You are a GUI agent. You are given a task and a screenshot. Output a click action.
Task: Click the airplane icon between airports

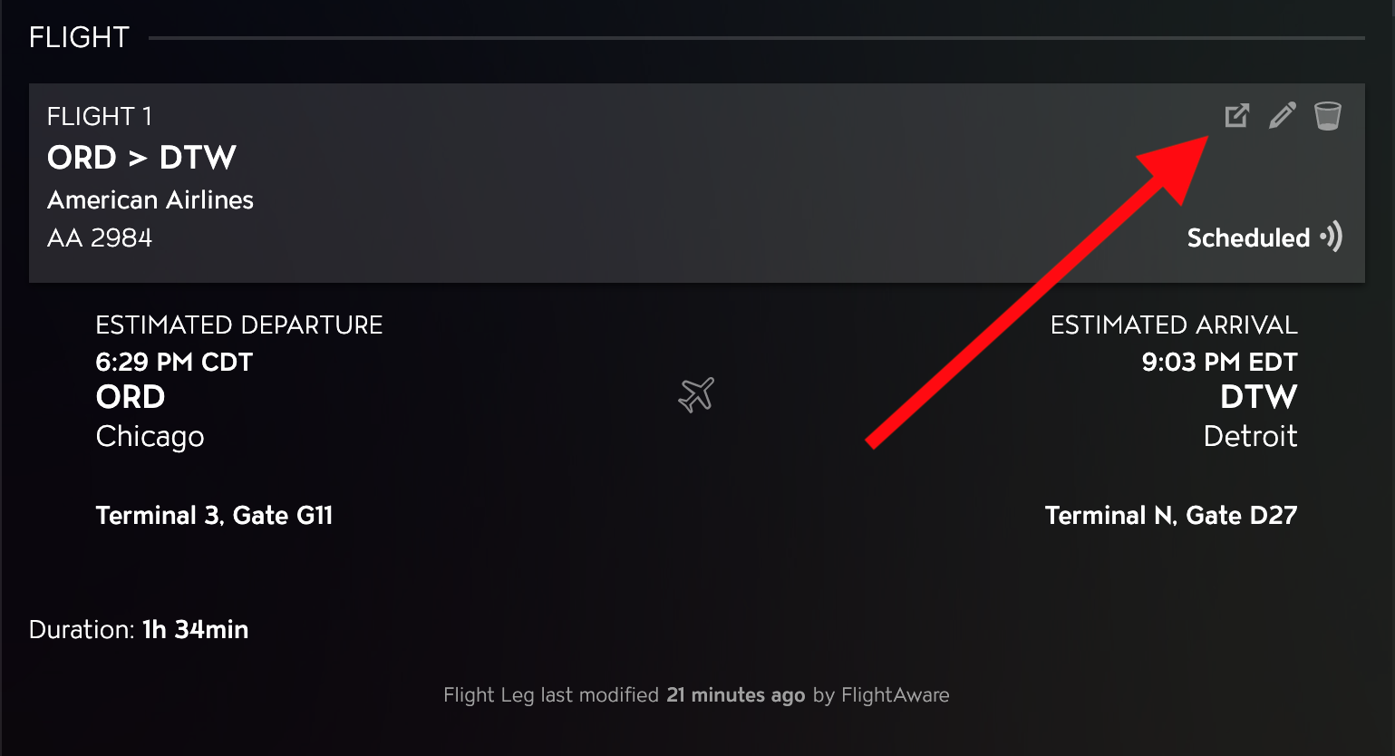click(696, 395)
